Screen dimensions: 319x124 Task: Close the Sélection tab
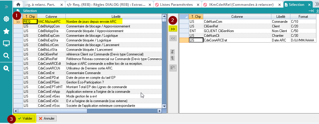309,5
